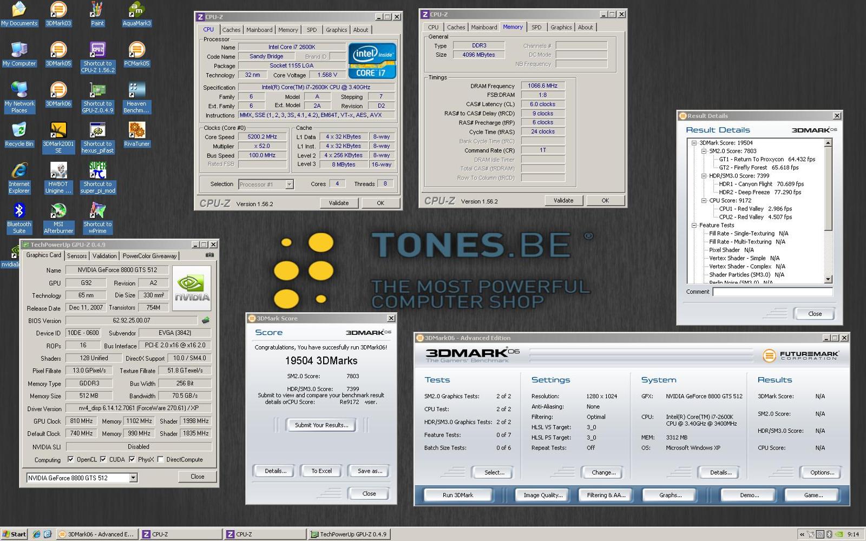
Task: Launch AquaMark3 from the desktop
Action: tap(136, 14)
